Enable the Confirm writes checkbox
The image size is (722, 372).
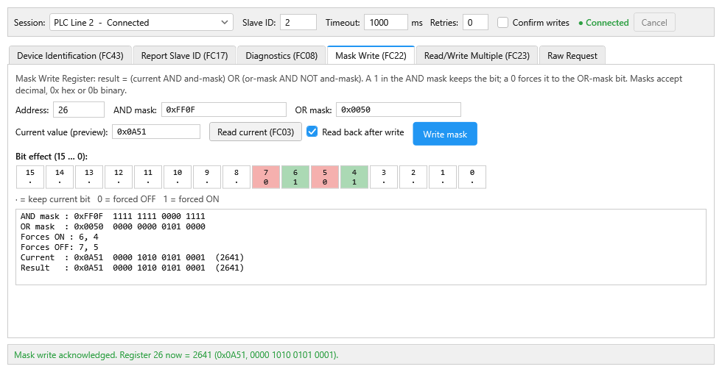[x=502, y=23]
